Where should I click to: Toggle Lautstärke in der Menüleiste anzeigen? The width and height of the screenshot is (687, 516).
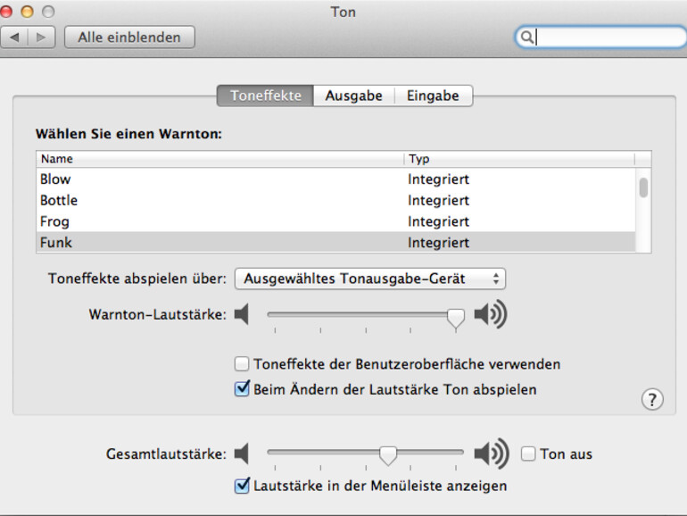(x=242, y=486)
